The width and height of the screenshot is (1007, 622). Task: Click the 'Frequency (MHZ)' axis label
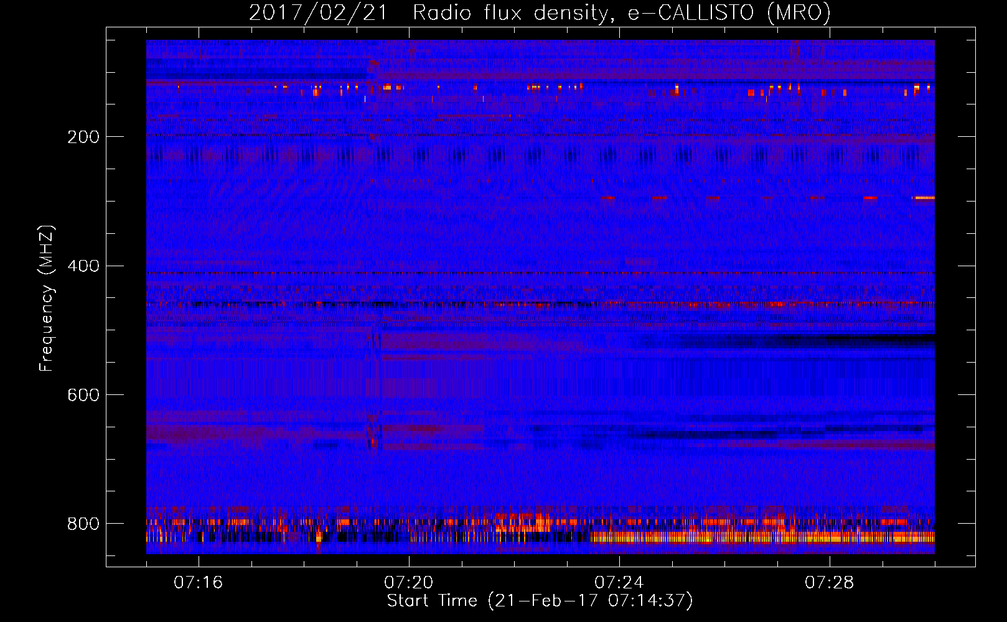tap(47, 298)
